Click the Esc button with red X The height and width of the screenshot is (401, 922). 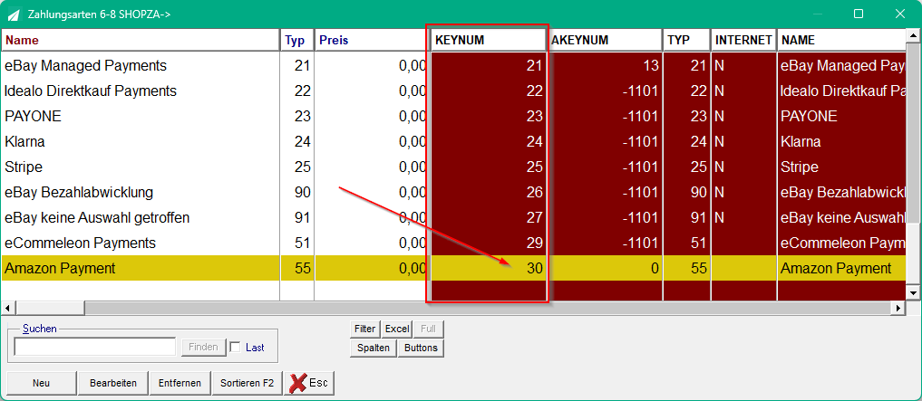309,383
